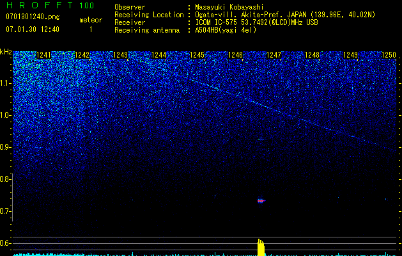Image resolution: width=402 pixels, height=256 pixels.
Task: Click the Receiver field label
Action: coord(130,22)
